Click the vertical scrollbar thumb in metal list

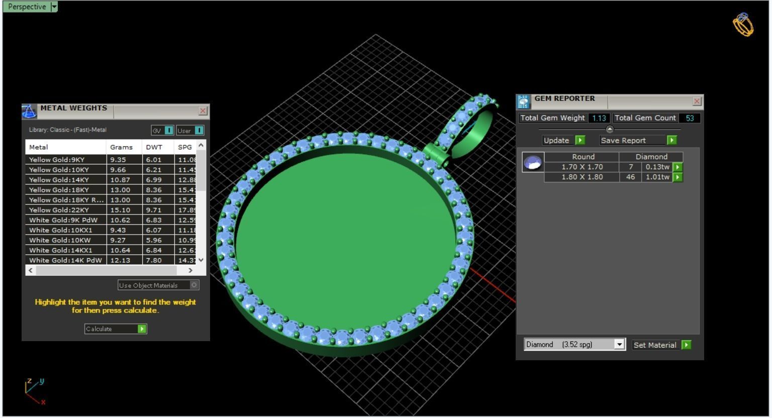click(201, 171)
